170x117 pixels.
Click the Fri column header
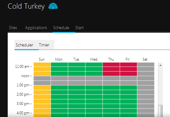tap(127, 59)
